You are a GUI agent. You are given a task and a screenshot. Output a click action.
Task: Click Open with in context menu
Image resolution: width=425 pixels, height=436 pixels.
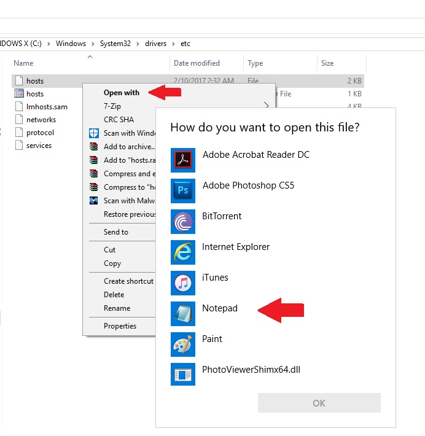122,93
